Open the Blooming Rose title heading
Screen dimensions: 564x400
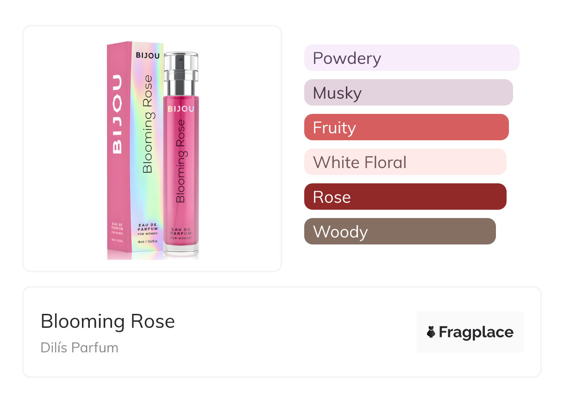click(107, 321)
